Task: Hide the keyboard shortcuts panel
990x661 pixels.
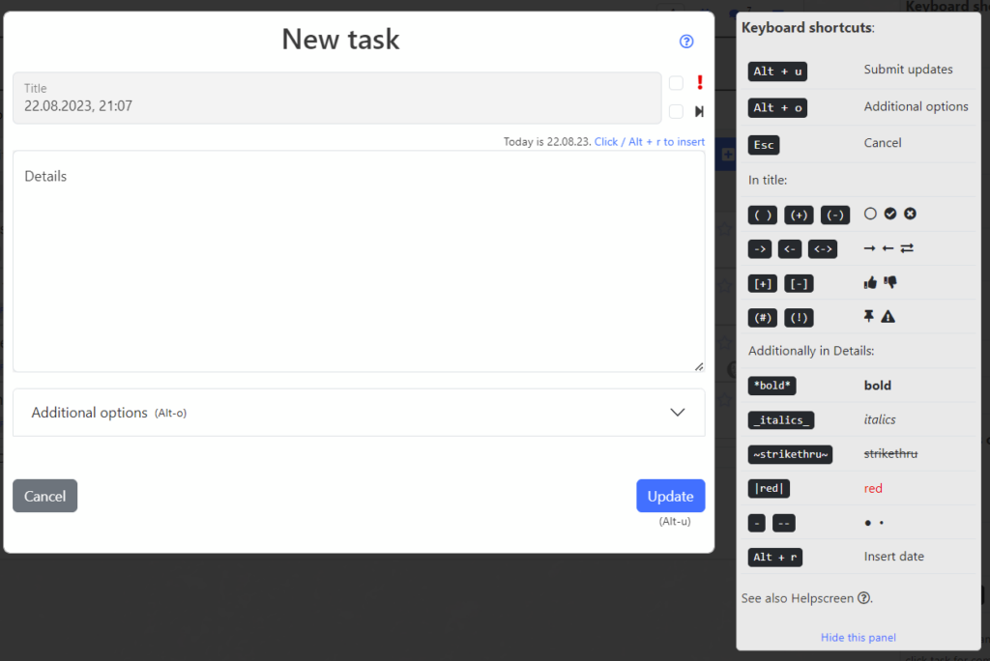Action: coord(858,637)
